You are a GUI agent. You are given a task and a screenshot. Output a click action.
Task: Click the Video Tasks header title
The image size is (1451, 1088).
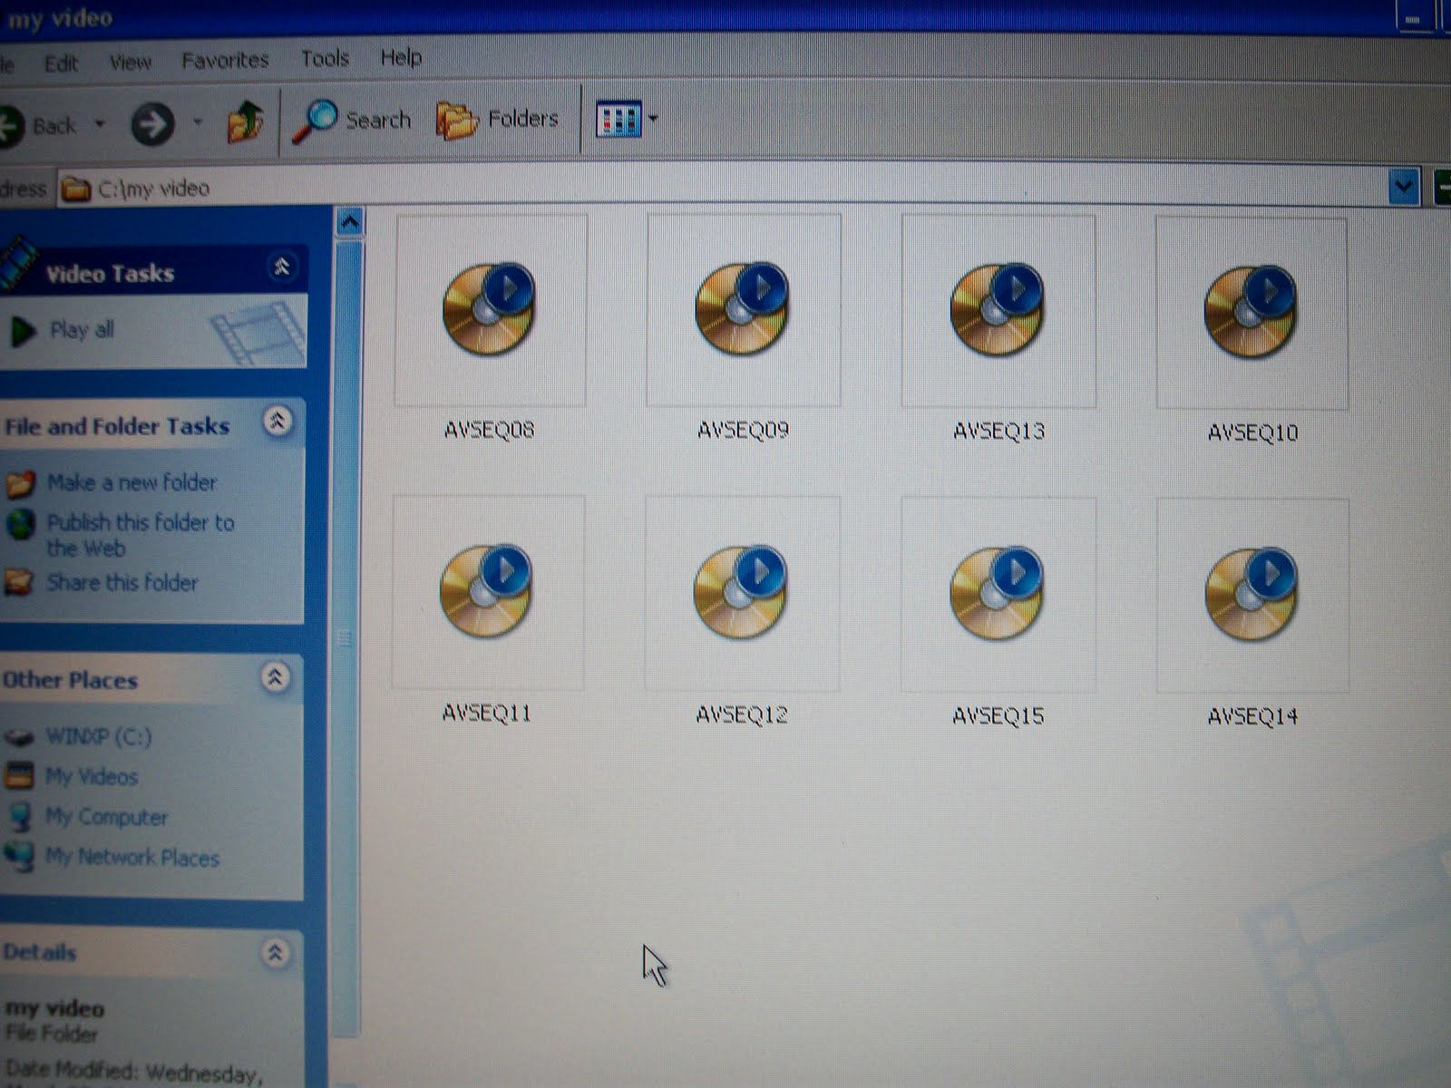pyautogui.click(x=110, y=273)
